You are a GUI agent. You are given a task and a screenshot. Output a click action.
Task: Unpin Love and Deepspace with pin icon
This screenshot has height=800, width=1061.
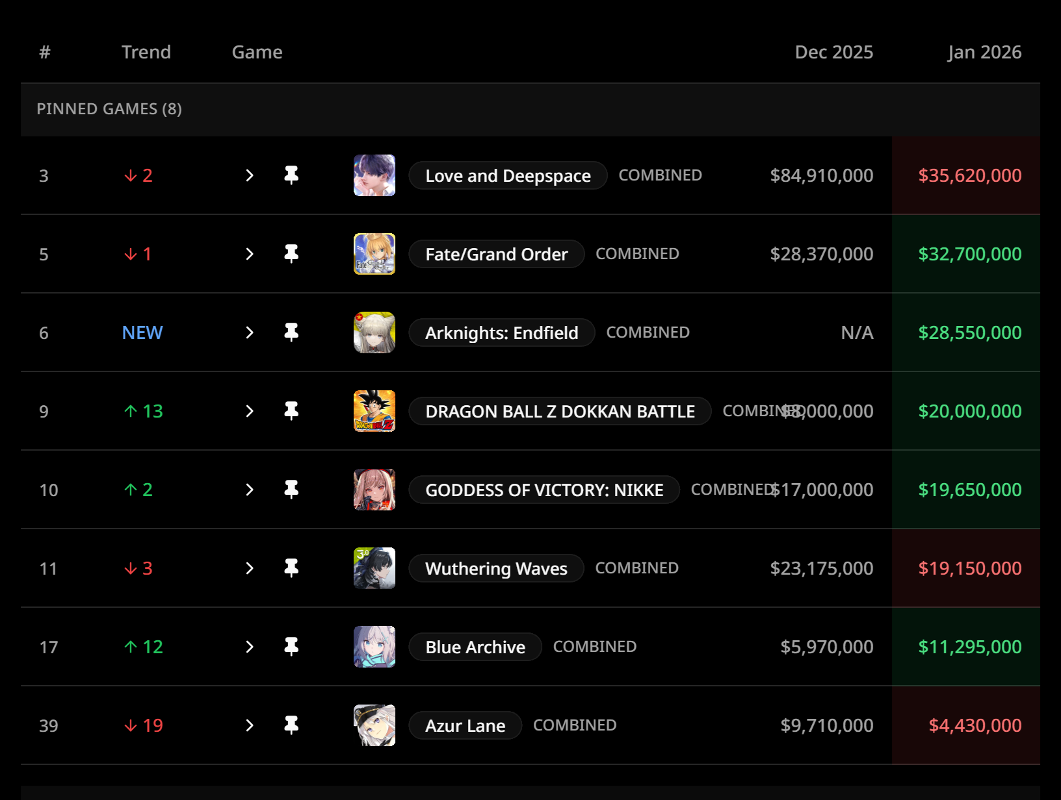291,175
